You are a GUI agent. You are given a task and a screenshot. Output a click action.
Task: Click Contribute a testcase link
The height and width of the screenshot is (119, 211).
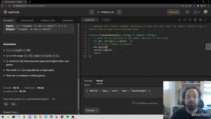pyautogui.click(x=147, y=103)
